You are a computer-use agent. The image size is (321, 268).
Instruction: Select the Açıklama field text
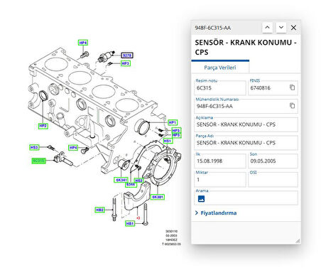tap(246, 124)
